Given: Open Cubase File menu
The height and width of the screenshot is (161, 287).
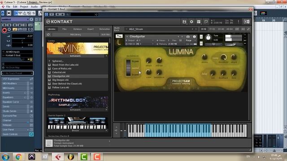Looking at the screenshot, I should click(x=8, y=7).
